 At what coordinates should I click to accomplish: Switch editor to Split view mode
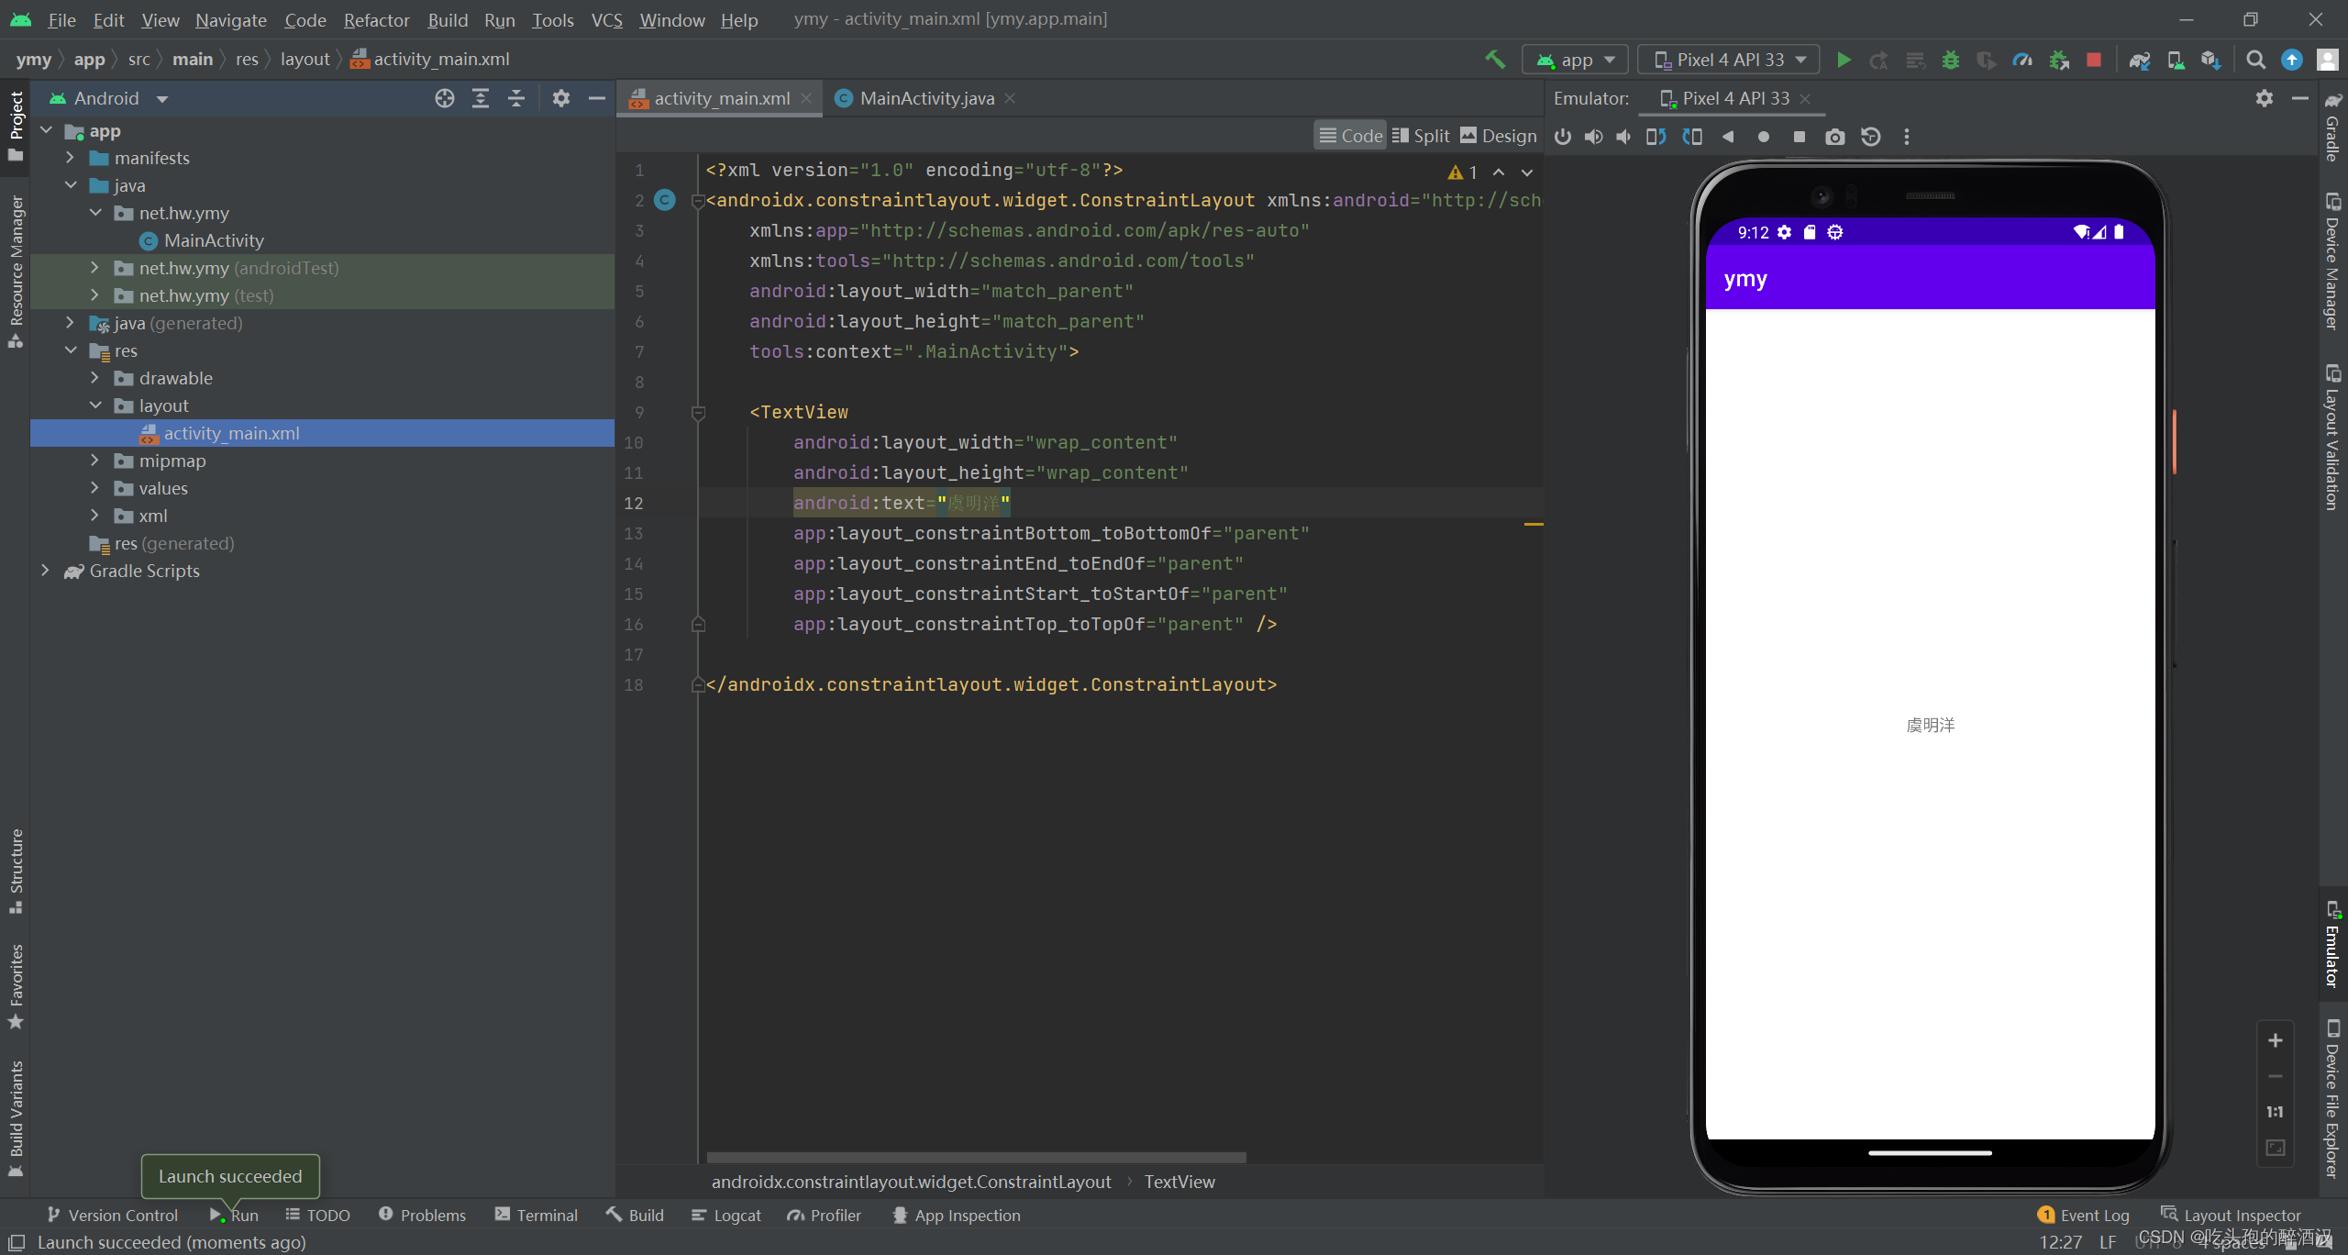tap(1421, 136)
